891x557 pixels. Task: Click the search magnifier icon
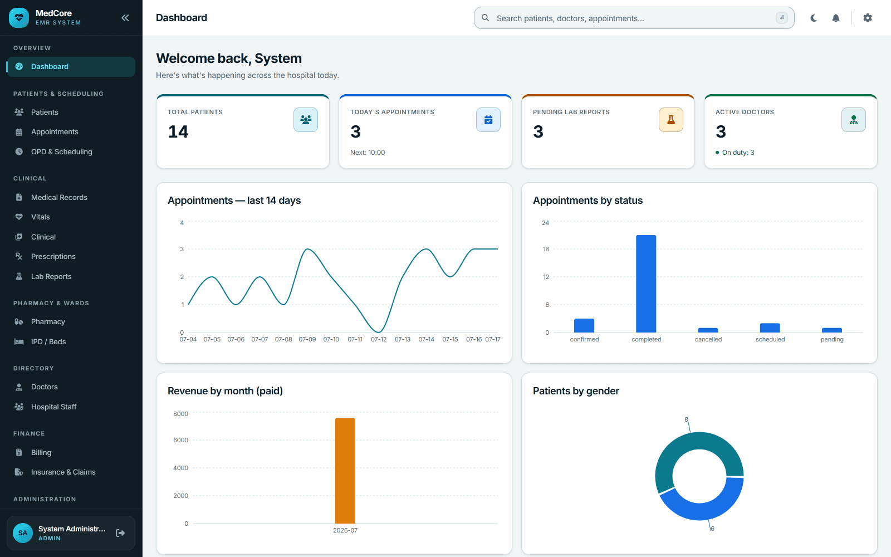[486, 18]
